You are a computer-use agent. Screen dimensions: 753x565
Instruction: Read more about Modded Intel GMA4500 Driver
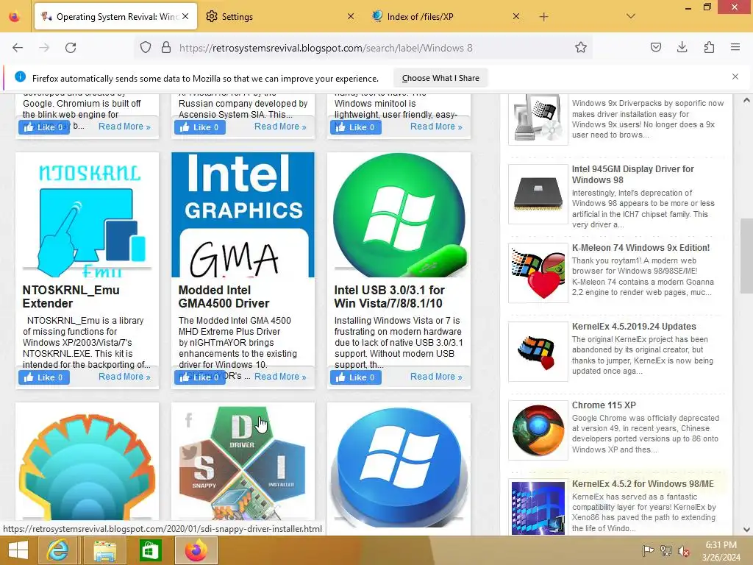point(280,377)
